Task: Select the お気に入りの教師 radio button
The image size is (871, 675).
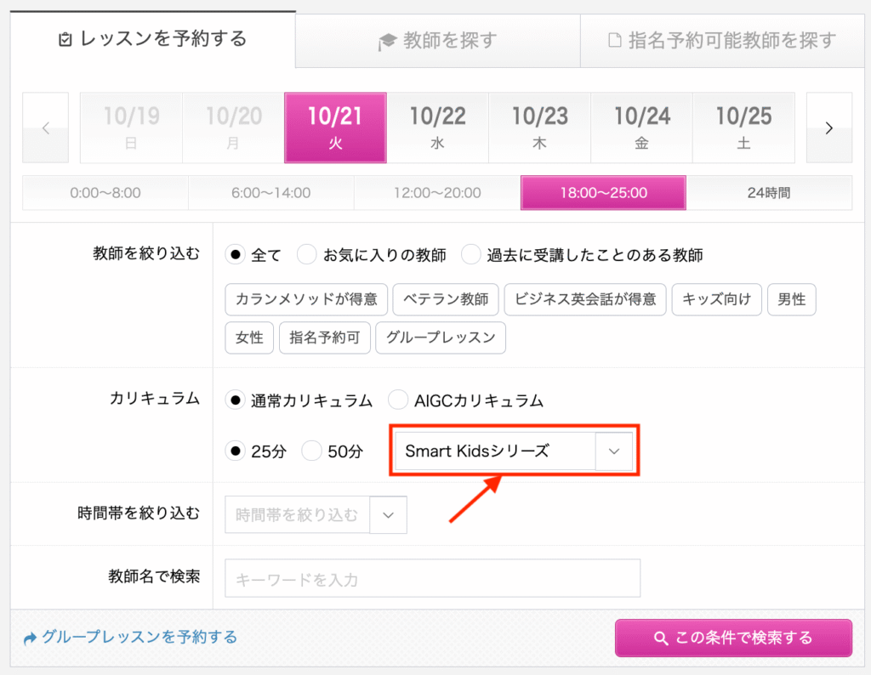Action: coord(307,255)
